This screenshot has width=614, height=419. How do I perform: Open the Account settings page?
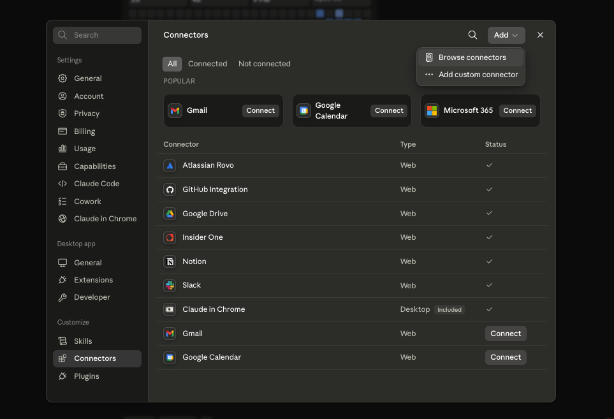coord(97,96)
